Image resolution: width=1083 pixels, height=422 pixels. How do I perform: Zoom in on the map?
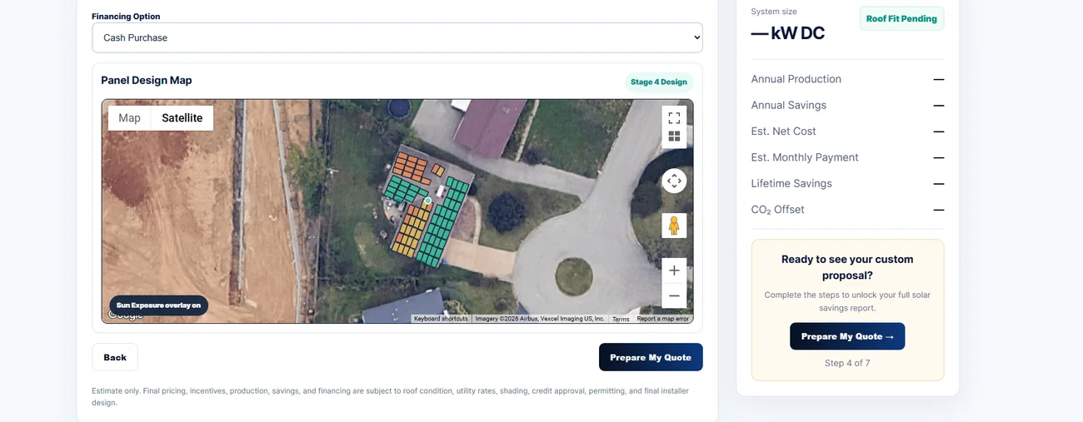674,270
